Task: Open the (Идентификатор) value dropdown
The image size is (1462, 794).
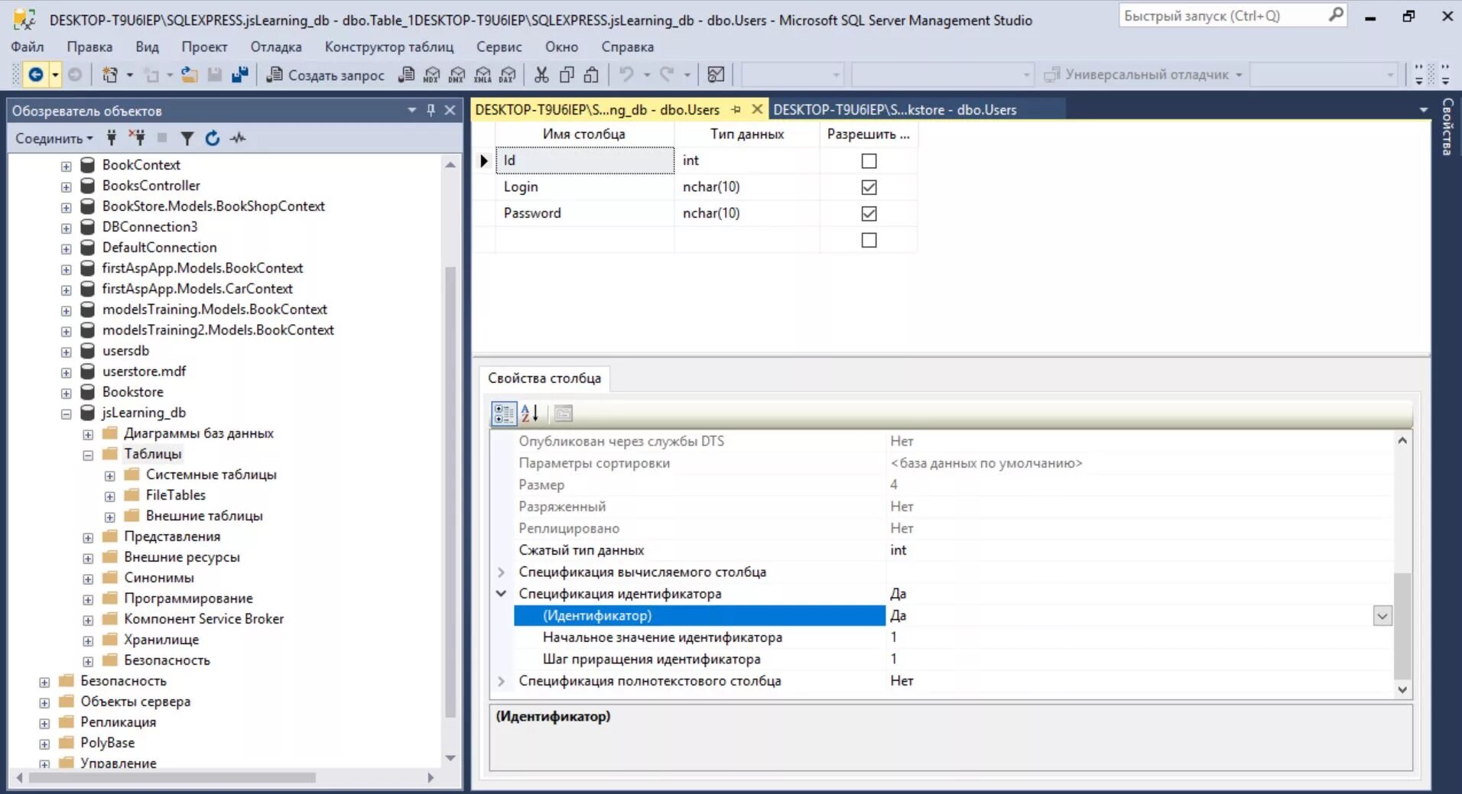Action: tap(1382, 616)
